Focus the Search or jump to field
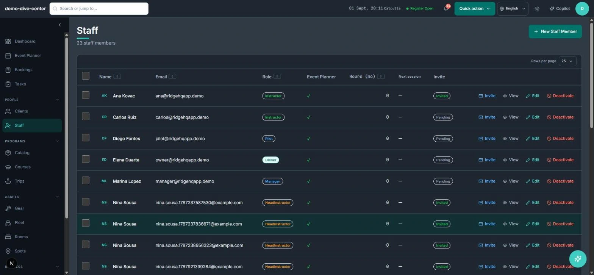The width and height of the screenshot is (594, 275). (99, 8)
